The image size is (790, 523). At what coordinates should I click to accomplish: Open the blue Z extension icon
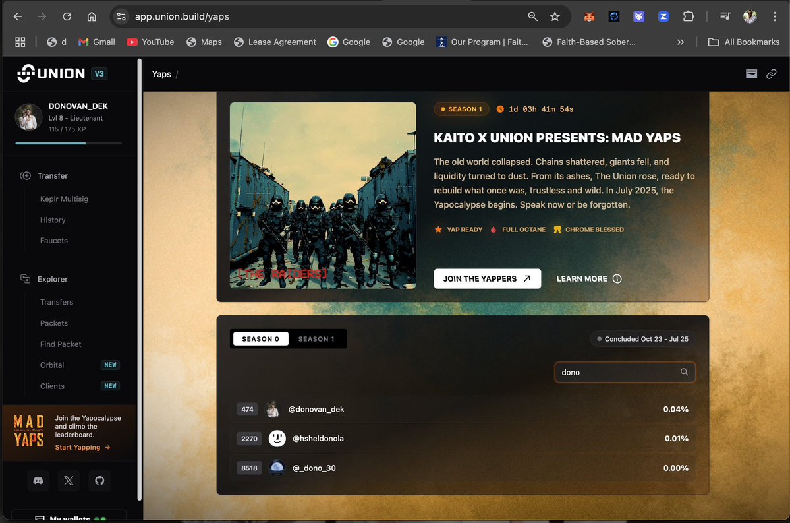click(x=663, y=16)
